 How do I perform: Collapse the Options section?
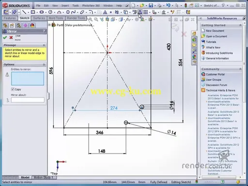point(44,64)
